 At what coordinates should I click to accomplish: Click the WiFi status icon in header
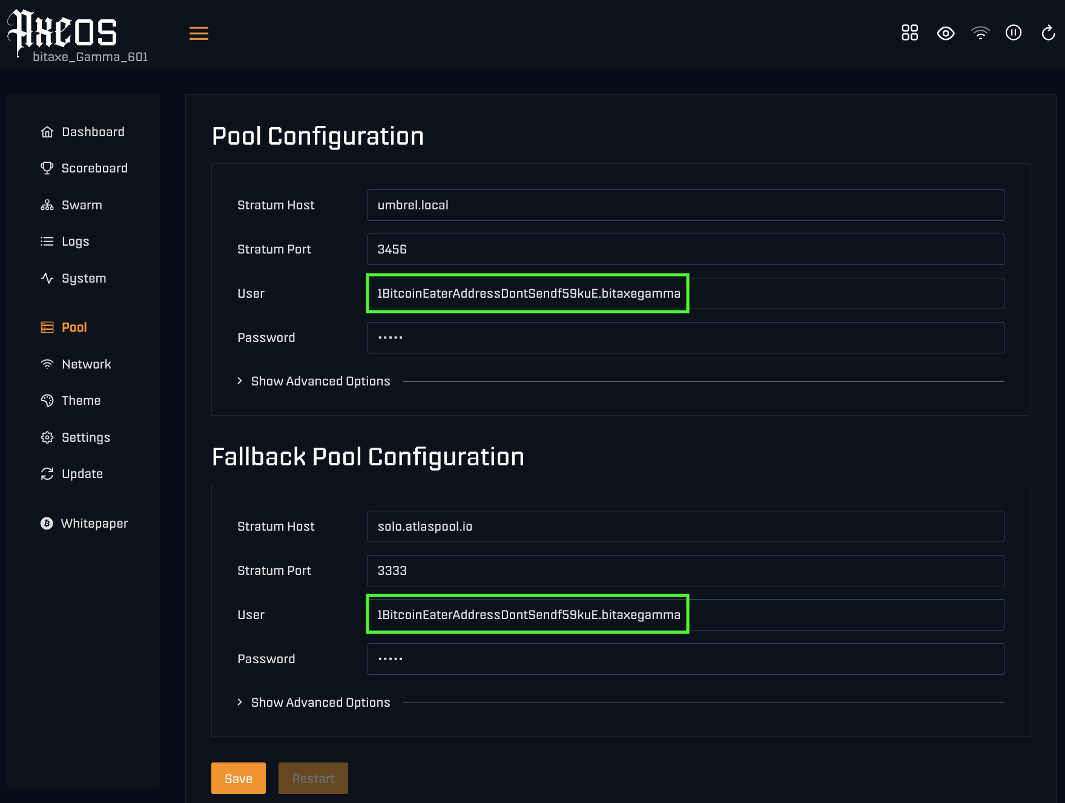[980, 33]
